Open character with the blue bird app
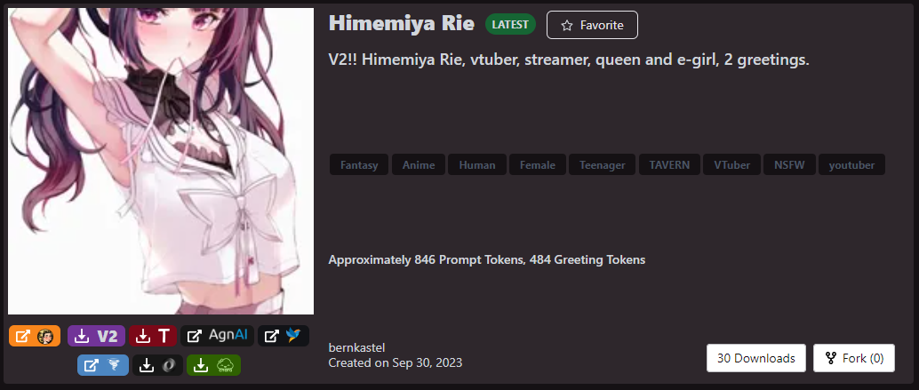The height and width of the screenshot is (390, 919). pyautogui.click(x=284, y=336)
